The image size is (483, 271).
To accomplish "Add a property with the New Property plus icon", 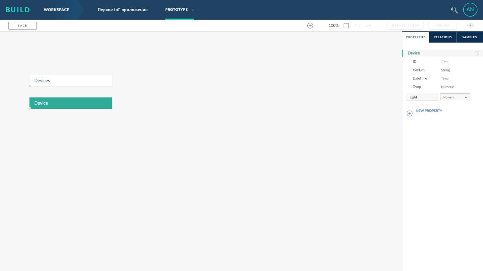I will (409, 113).
